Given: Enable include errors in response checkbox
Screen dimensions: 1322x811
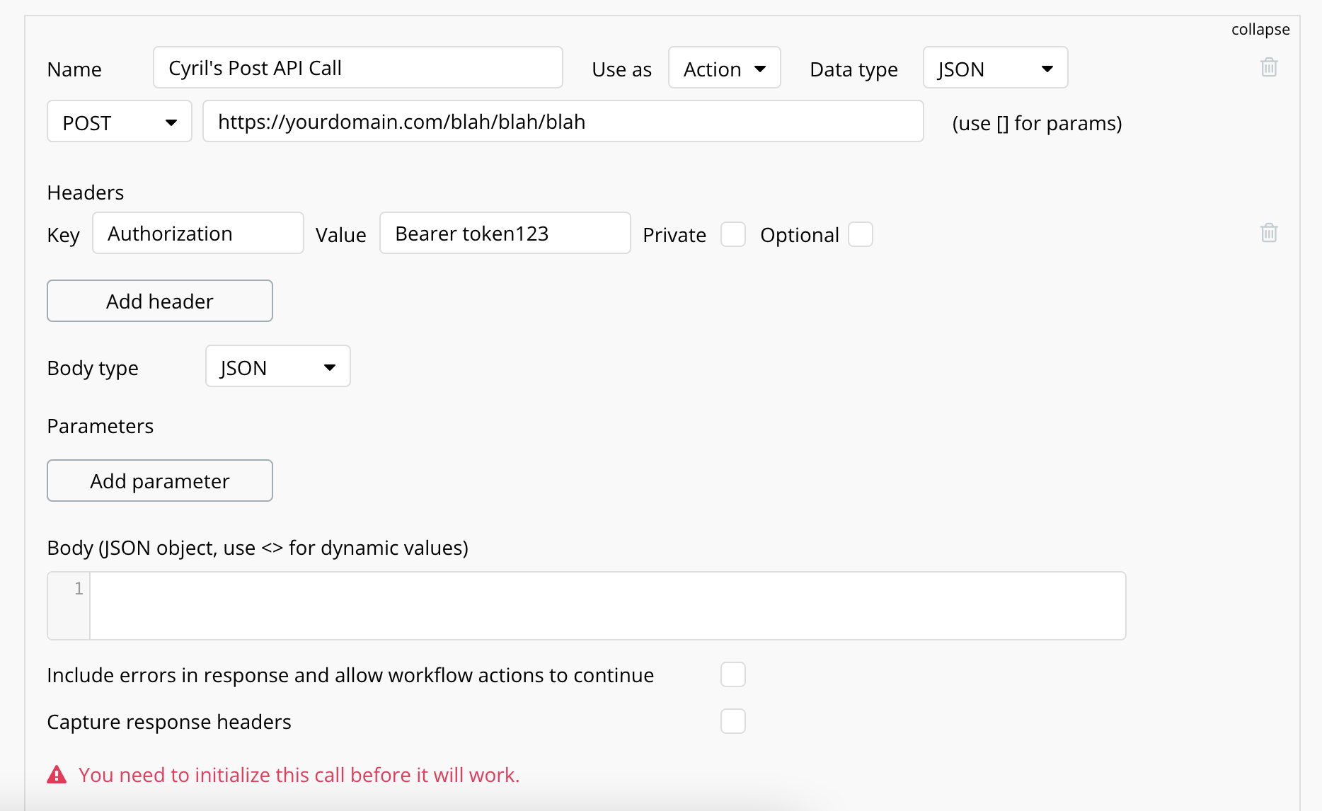Looking at the screenshot, I should click(733, 674).
